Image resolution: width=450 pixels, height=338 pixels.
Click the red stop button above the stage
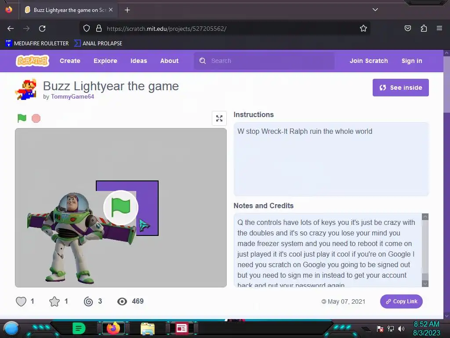pos(36,118)
